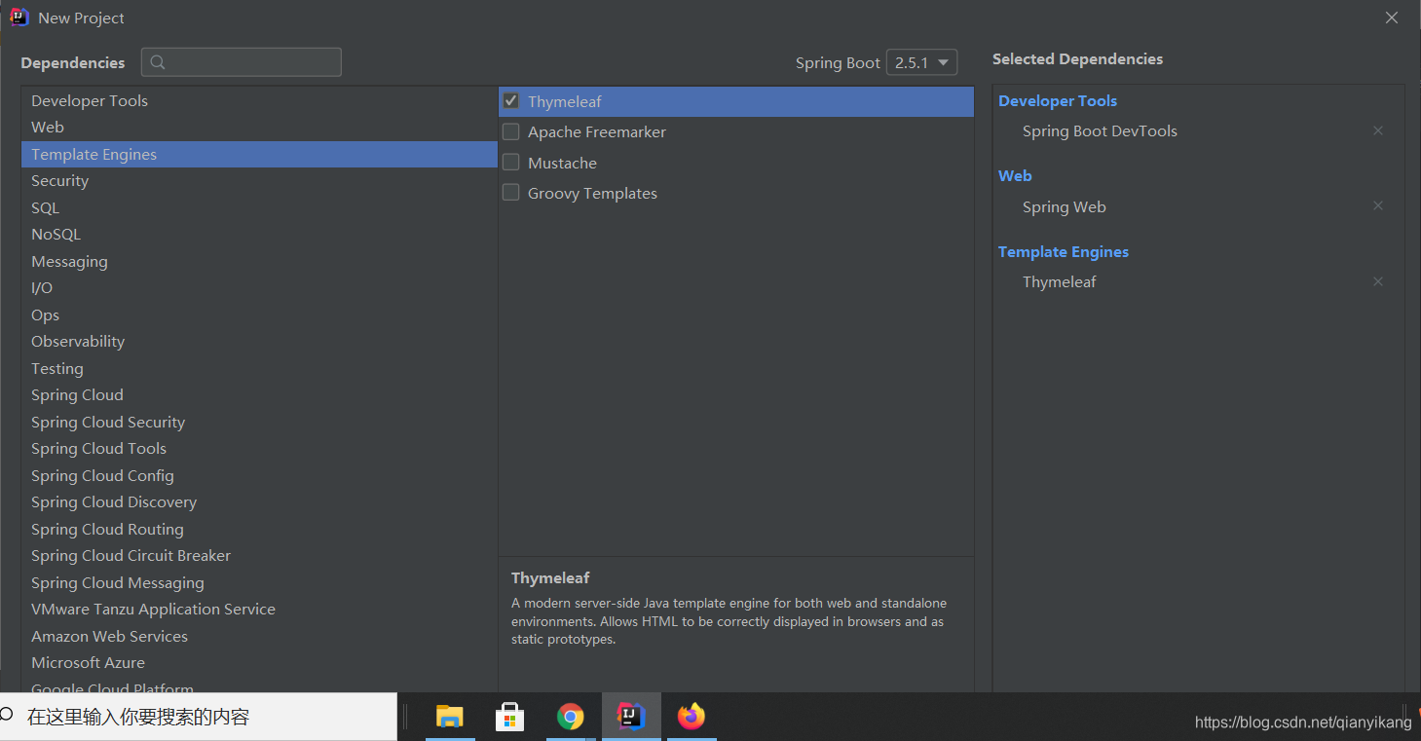Open the Testing category

point(259,368)
